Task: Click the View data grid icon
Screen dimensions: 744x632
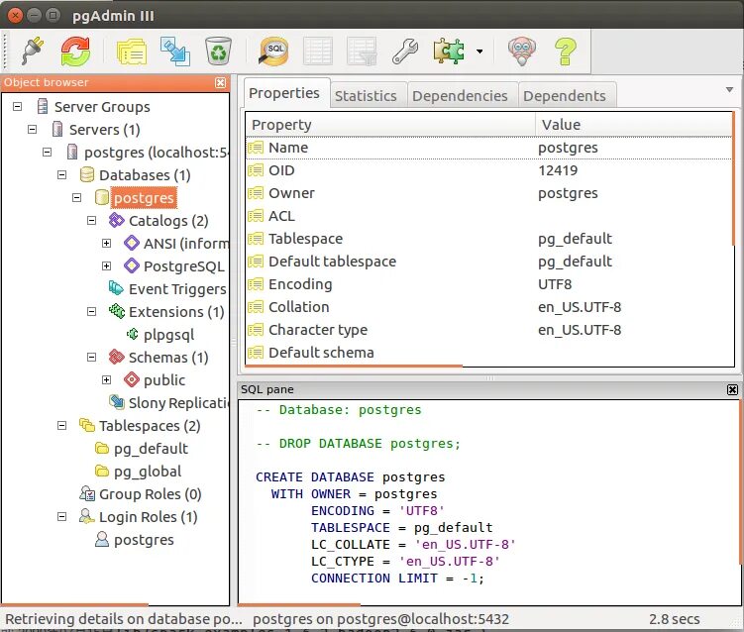Action: click(x=317, y=52)
